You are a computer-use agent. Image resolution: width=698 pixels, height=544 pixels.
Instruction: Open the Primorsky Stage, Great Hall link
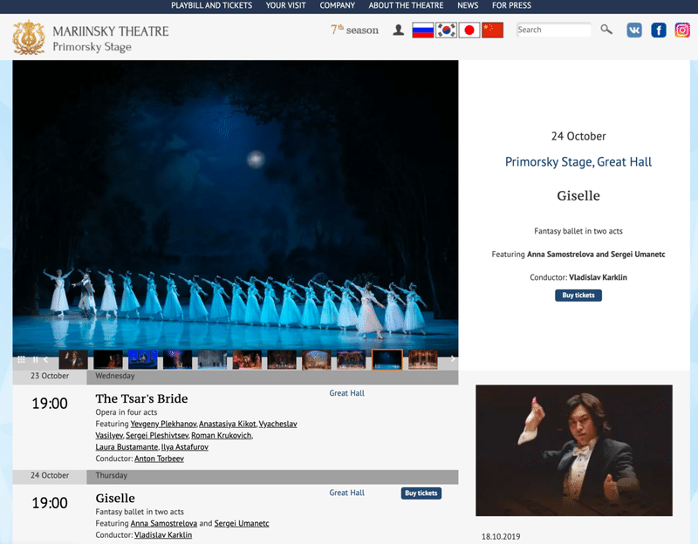(578, 162)
